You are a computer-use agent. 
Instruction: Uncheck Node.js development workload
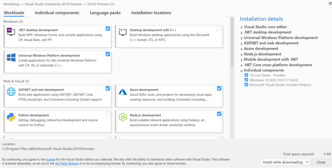pyautogui.click(x=219, y=114)
